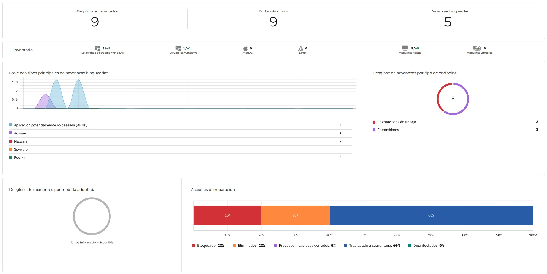Click the workstations 8/+8 count
This screenshot has width=547, height=274.
106,48
